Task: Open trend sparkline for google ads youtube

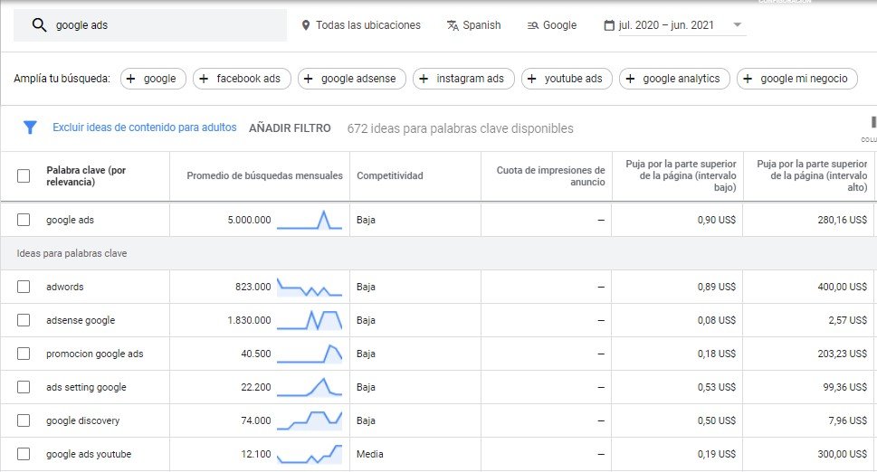Action: [x=310, y=454]
